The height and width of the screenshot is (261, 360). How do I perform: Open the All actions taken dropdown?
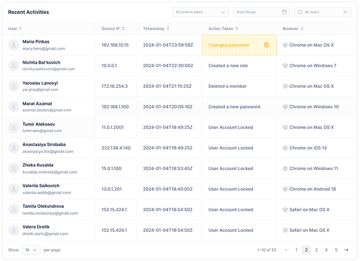tap(200, 12)
